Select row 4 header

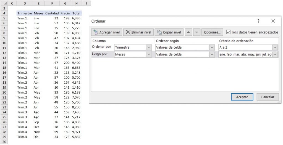coord(4,13)
